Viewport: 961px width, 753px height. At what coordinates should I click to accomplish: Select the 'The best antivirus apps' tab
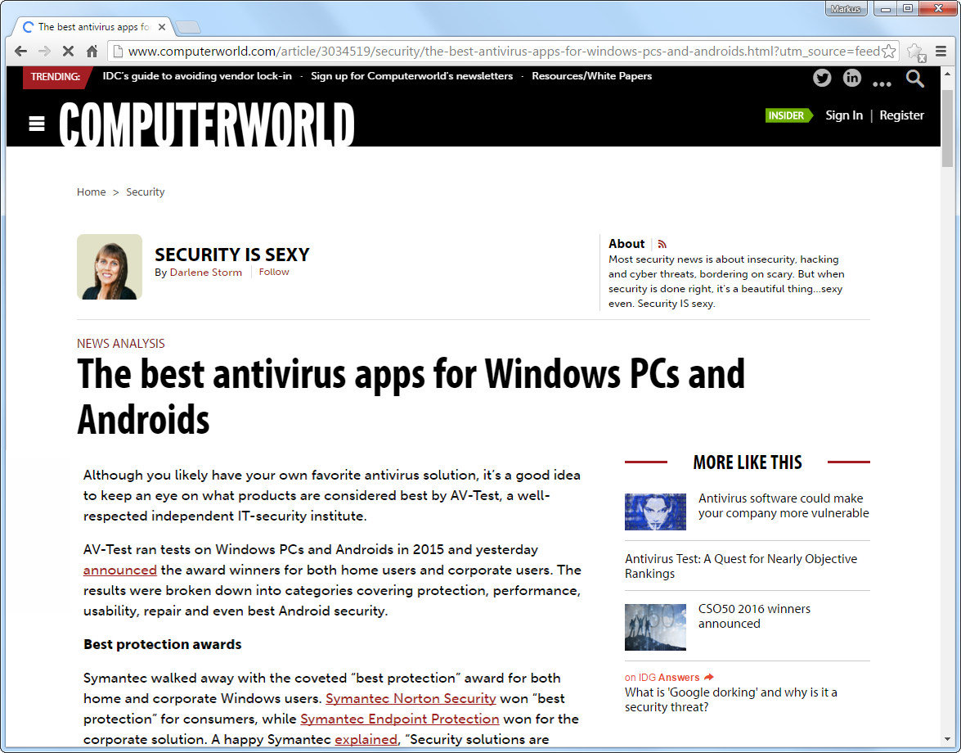[x=90, y=27]
